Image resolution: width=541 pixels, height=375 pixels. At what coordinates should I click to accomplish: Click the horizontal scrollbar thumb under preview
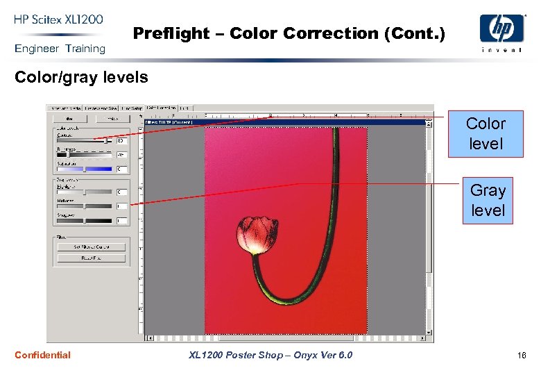point(286,338)
